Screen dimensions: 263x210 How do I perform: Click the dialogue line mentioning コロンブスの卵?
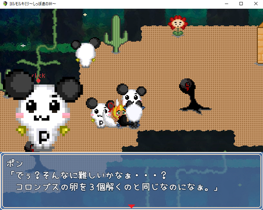tap(117, 187)
